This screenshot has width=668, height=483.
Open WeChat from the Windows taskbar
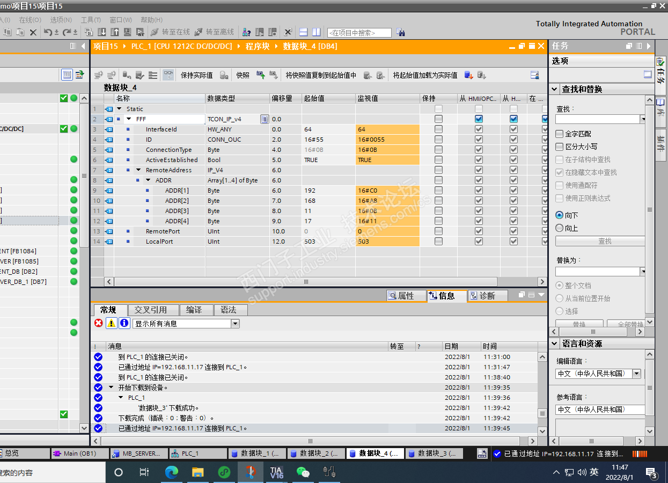tap(303, 472)
